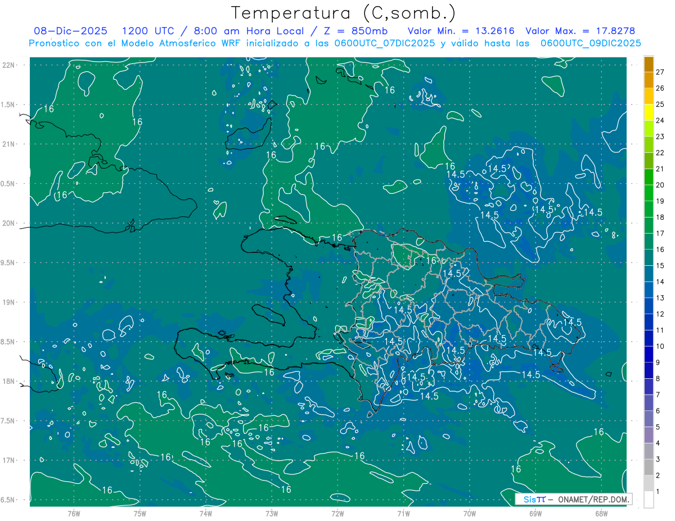Image resolution: width=675 pixels, height=521 pixels.
Task: Click the "22N" latitude axis label
Action: pyautogui.click(x=9, y=65)
